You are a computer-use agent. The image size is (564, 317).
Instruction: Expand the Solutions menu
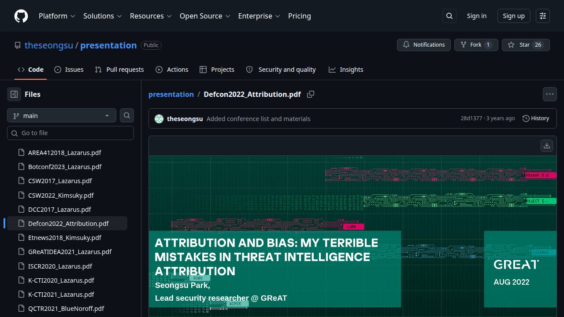coord(102,16)
